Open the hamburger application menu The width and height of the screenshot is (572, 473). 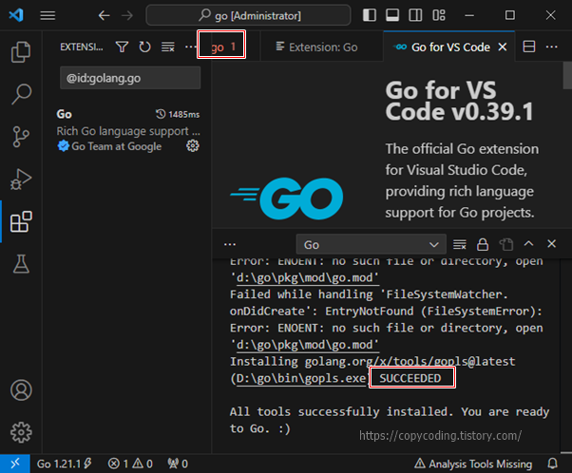point(48,16)
